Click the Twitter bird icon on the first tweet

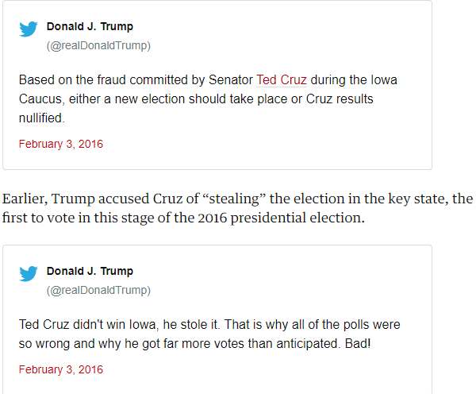[x=29, y=30]
